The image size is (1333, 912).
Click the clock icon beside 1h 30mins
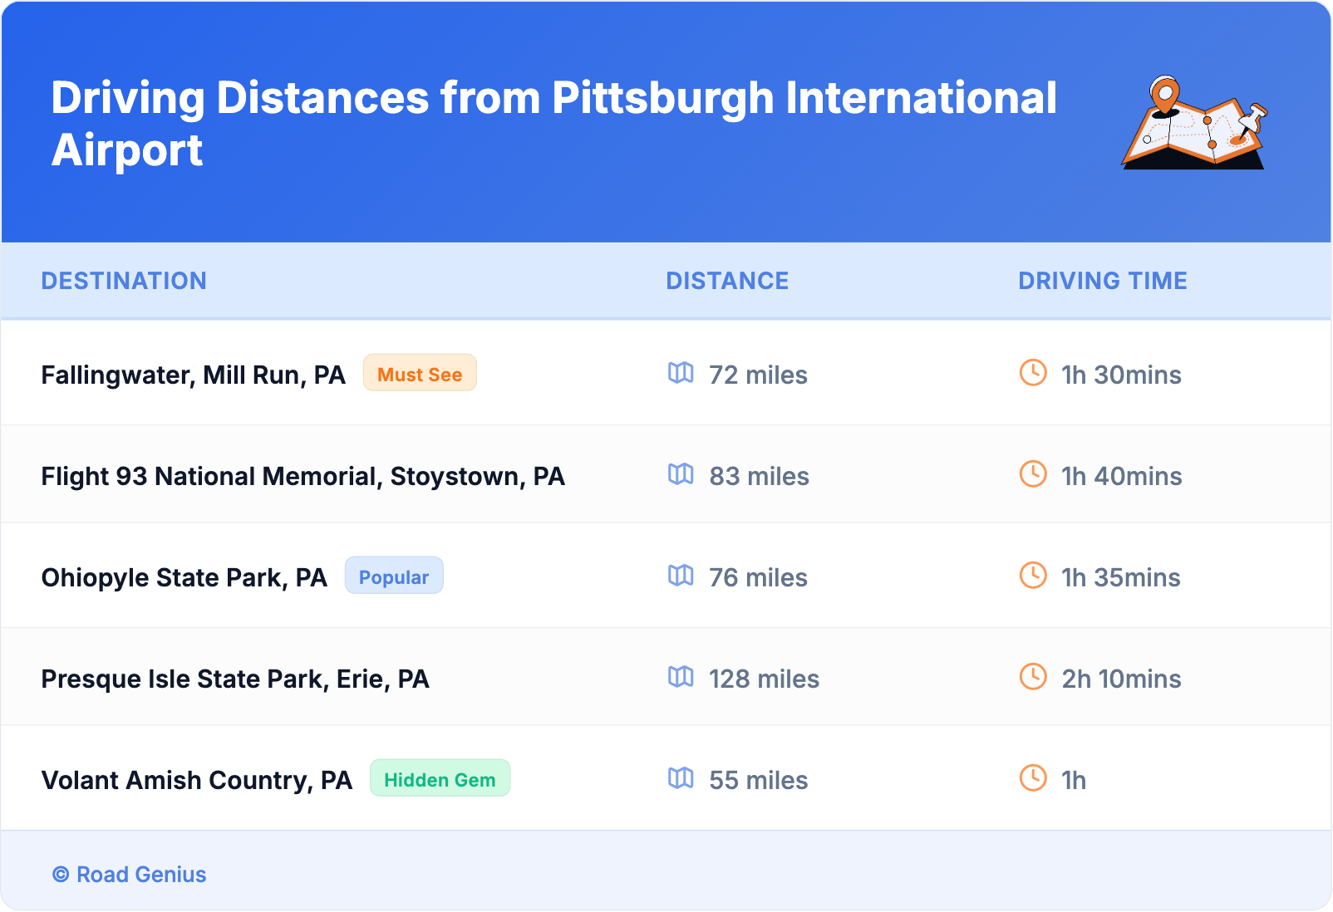pos(1033,373)
